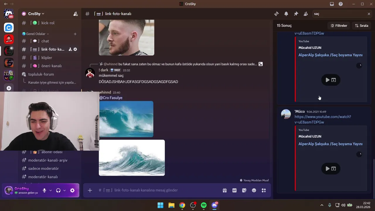Image resolution: width=375 pixels, height=211 pixels.
Task: Toggle the member list icon
Action: point(306,14)
